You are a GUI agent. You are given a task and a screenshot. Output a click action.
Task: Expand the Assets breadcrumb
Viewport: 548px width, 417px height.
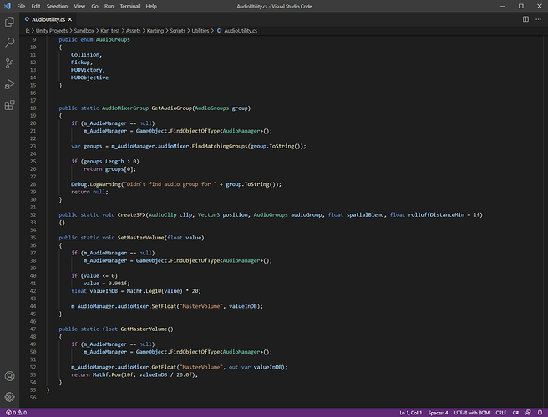133,31
